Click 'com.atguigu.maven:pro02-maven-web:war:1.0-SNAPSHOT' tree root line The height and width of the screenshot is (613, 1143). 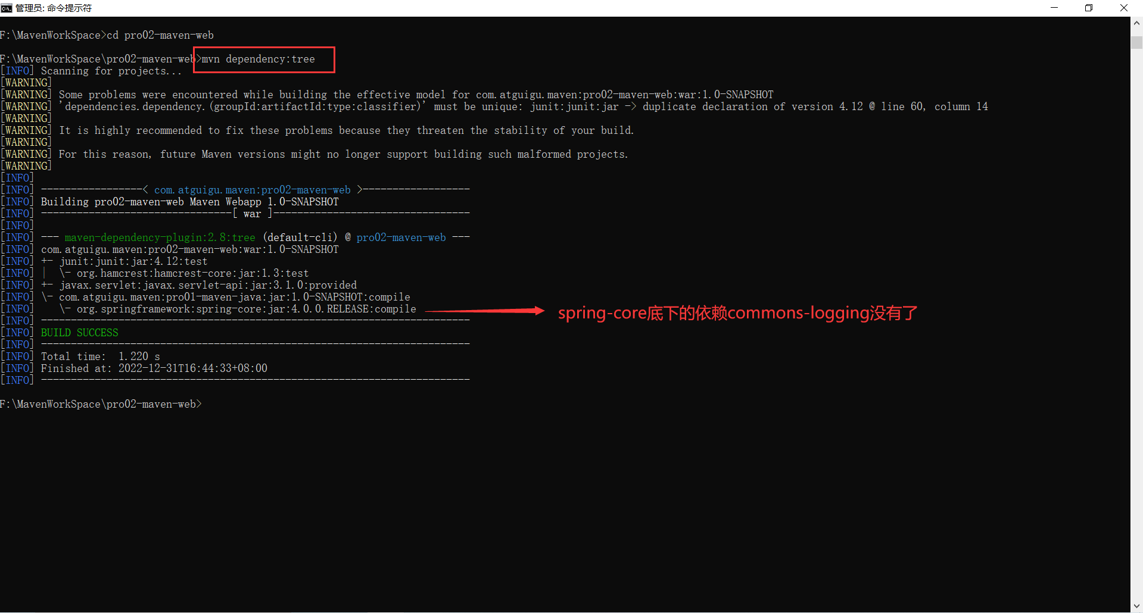[x=189, y=249]
